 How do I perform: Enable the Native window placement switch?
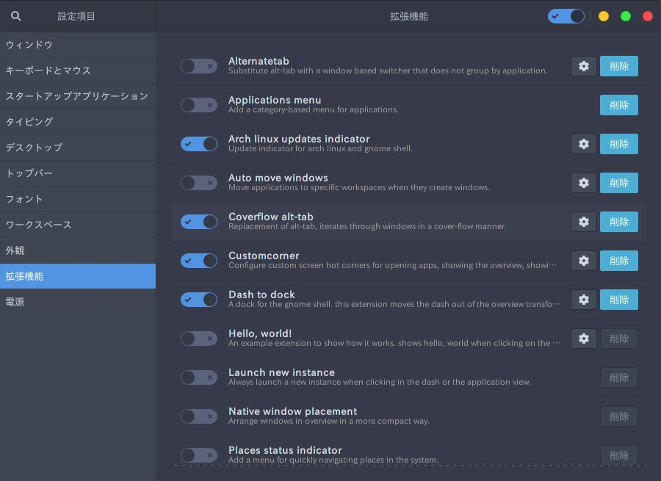tap(199, 416)
